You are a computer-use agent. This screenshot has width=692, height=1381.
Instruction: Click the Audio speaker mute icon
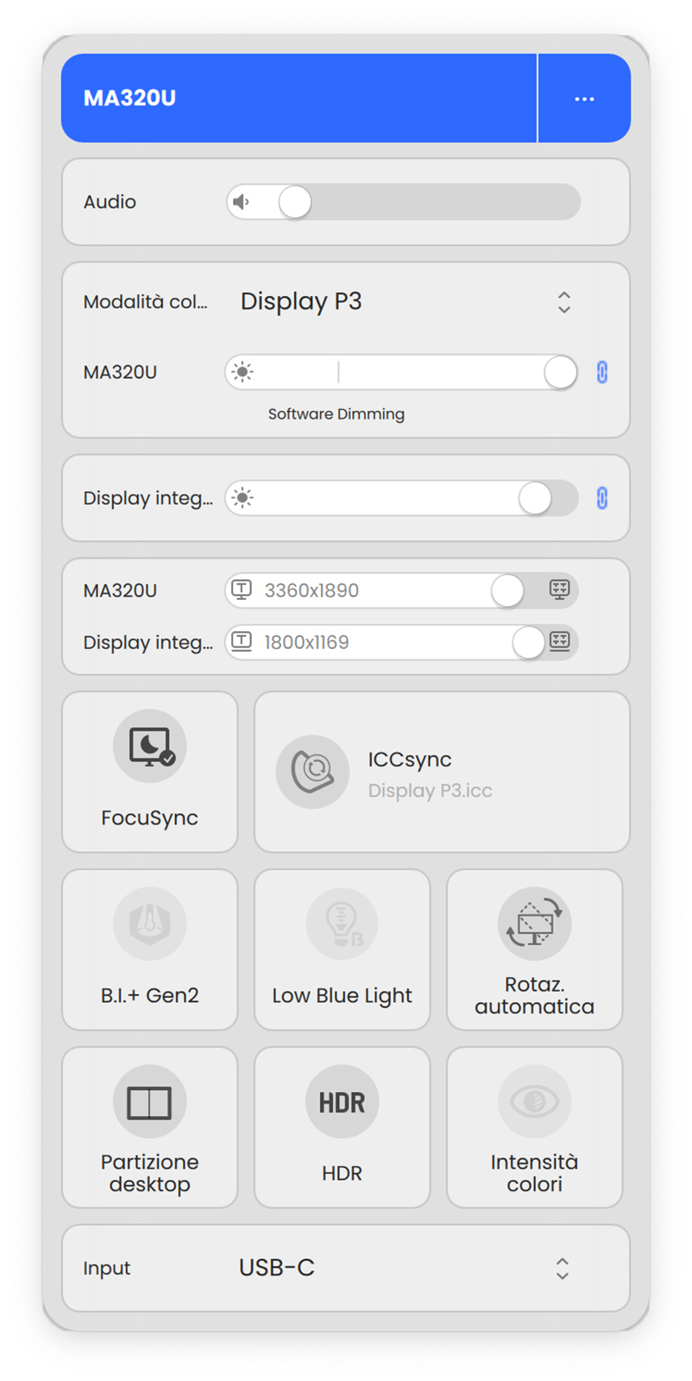click(242, 202)
